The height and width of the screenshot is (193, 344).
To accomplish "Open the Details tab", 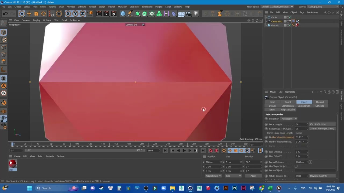I will (272, 106).
